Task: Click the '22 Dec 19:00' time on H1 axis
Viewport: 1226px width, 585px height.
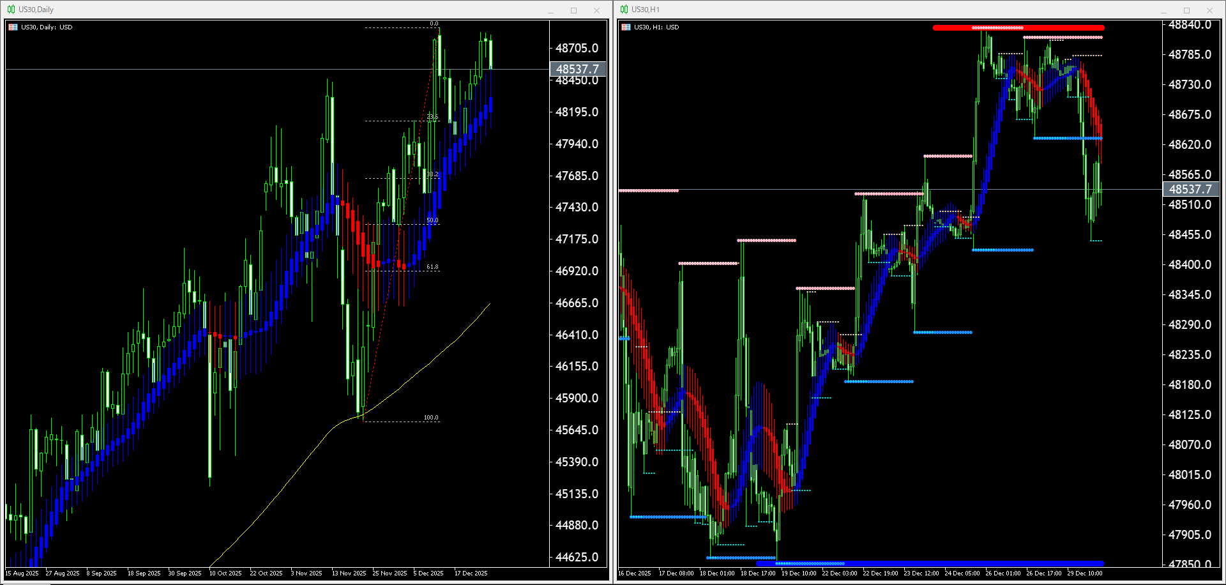Action: coord(881,574)
